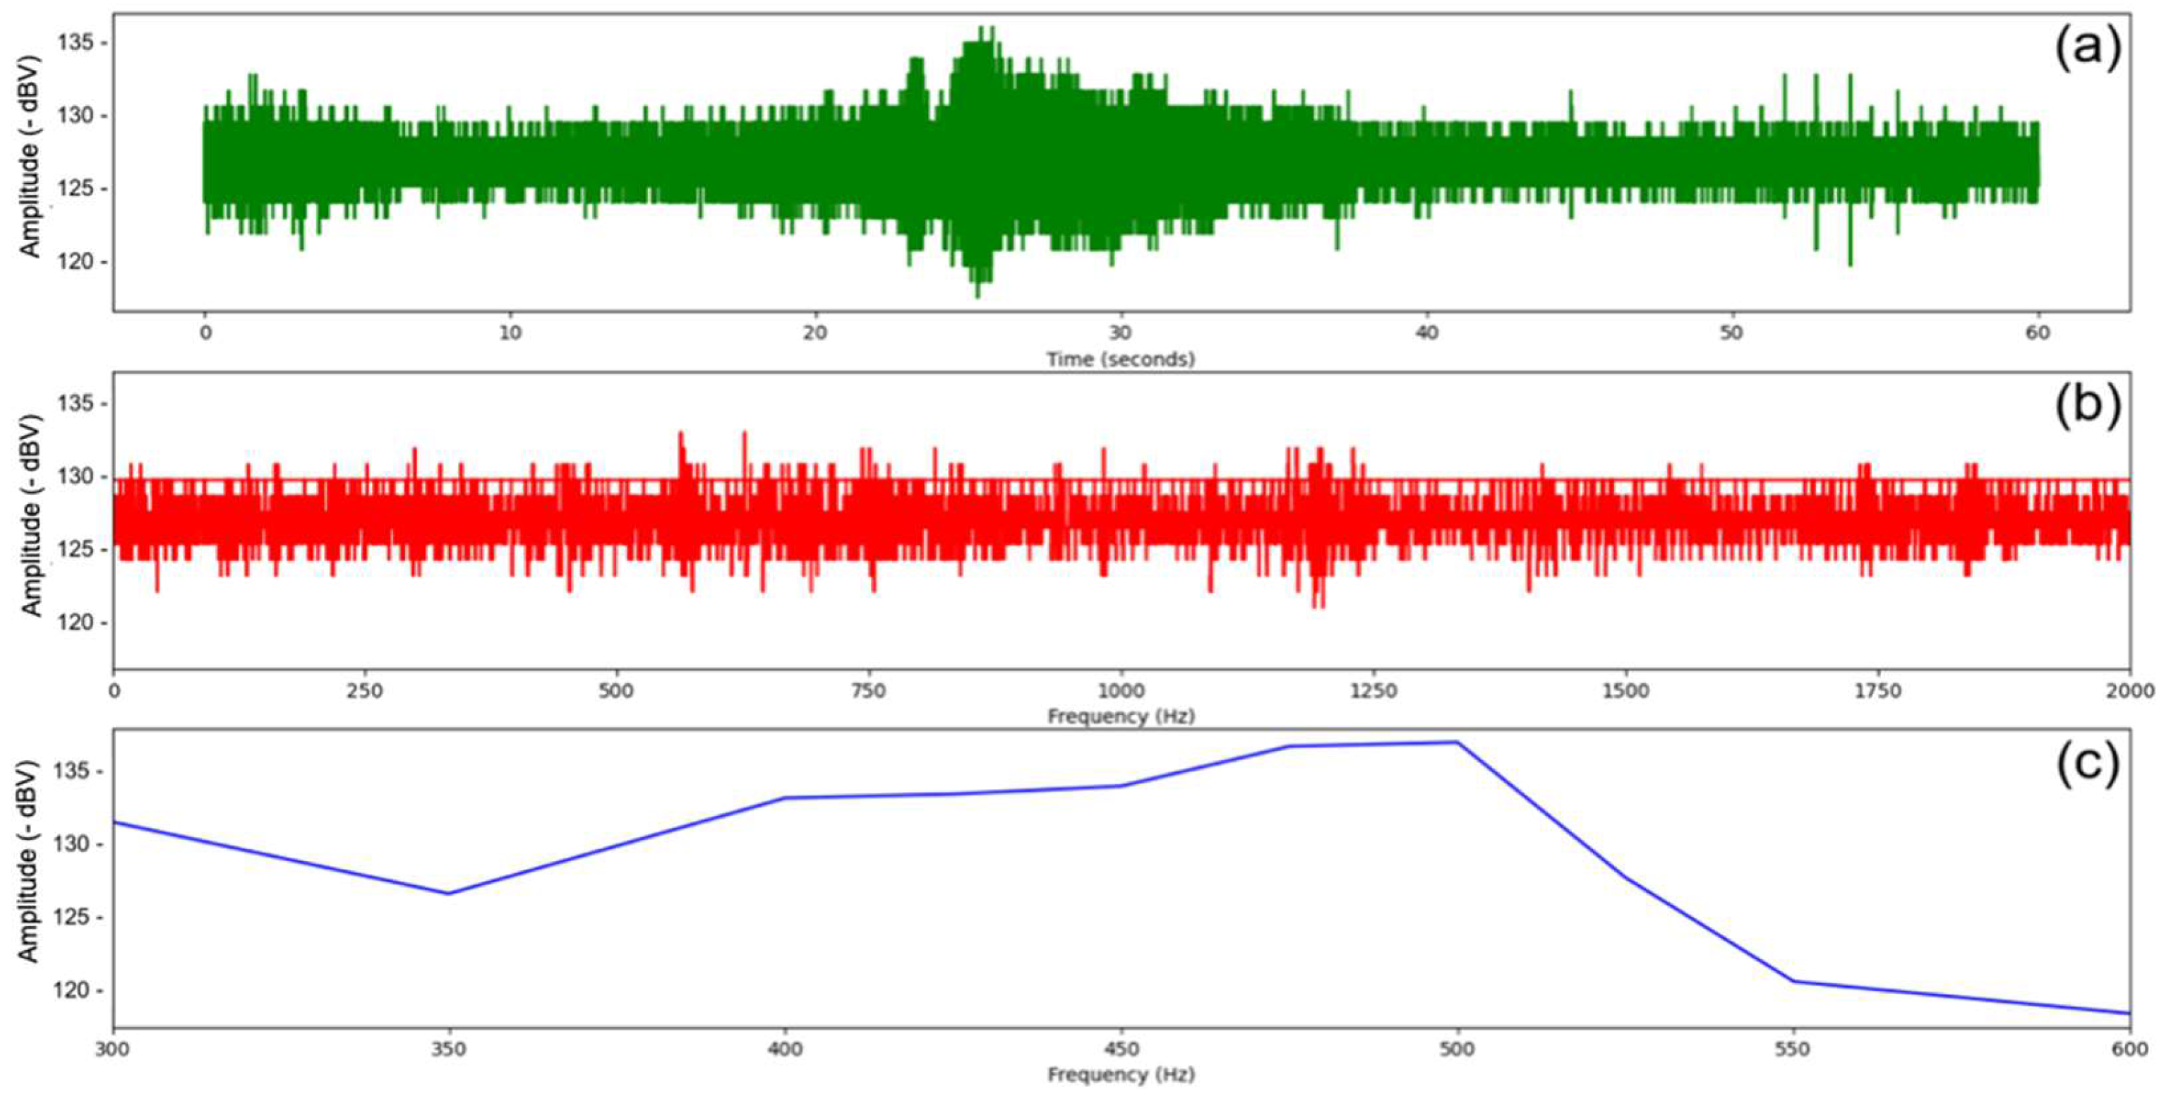Select the 350 tick on blue plot axis

(448, 1049)
